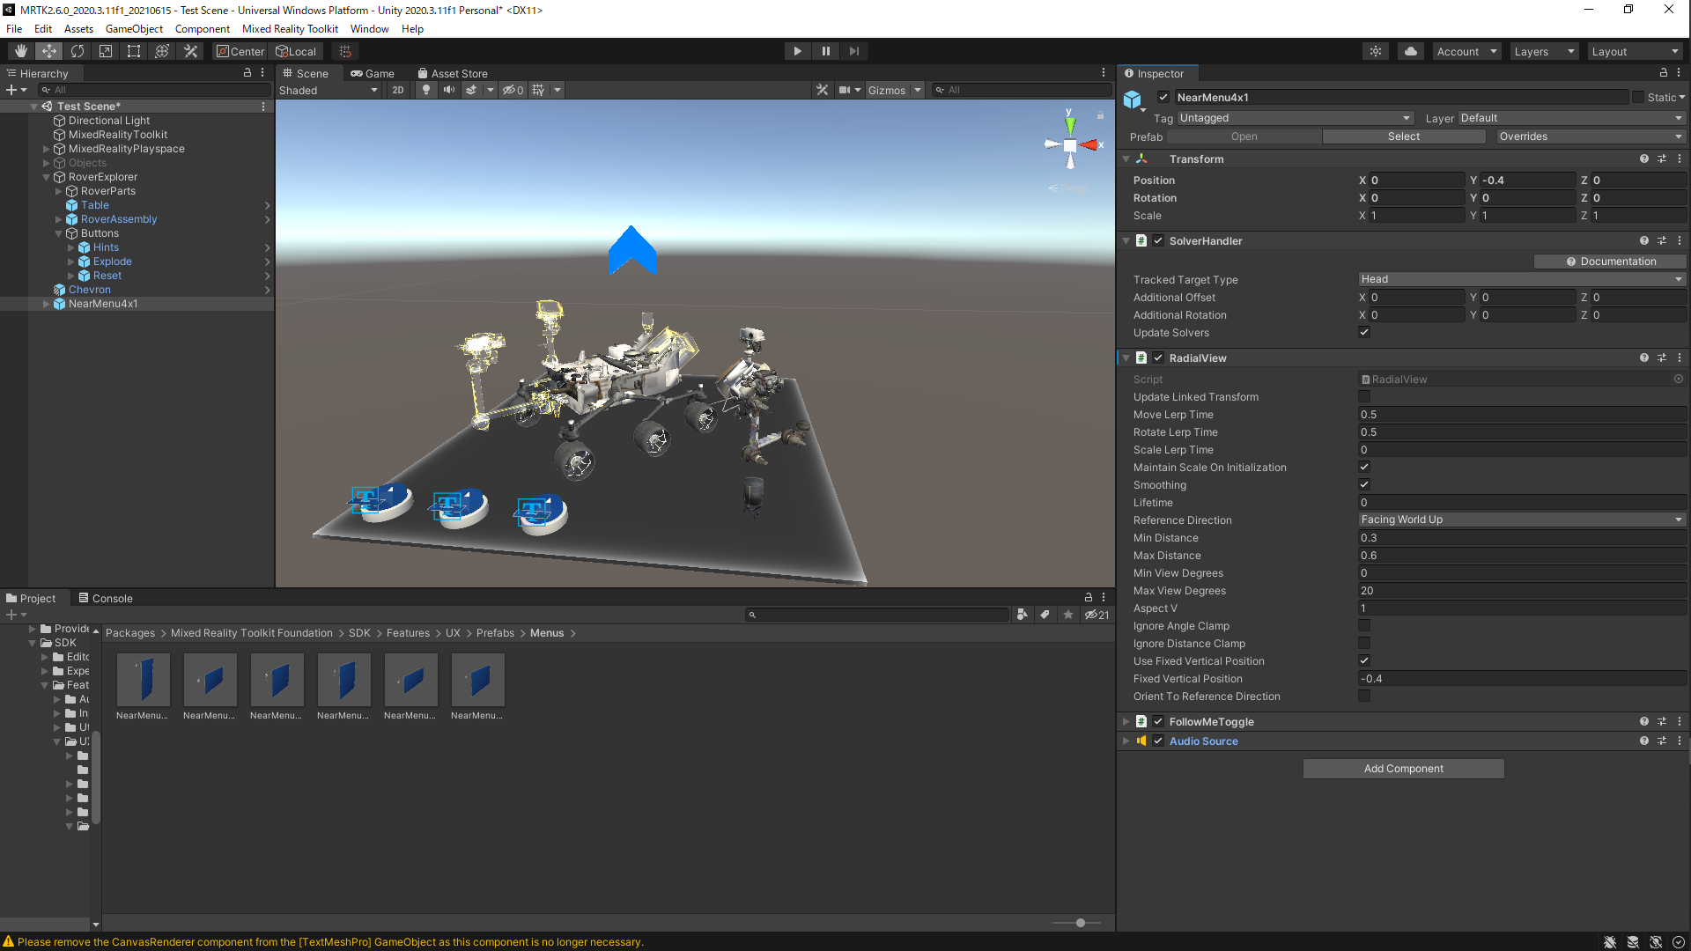Image resolution: width=1691 pixels, height=951 pixels.
Task: Open the Cloud services icon
Action: point(1411,51)
